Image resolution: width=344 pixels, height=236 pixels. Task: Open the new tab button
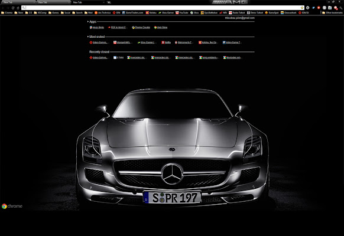pos(109,2)
